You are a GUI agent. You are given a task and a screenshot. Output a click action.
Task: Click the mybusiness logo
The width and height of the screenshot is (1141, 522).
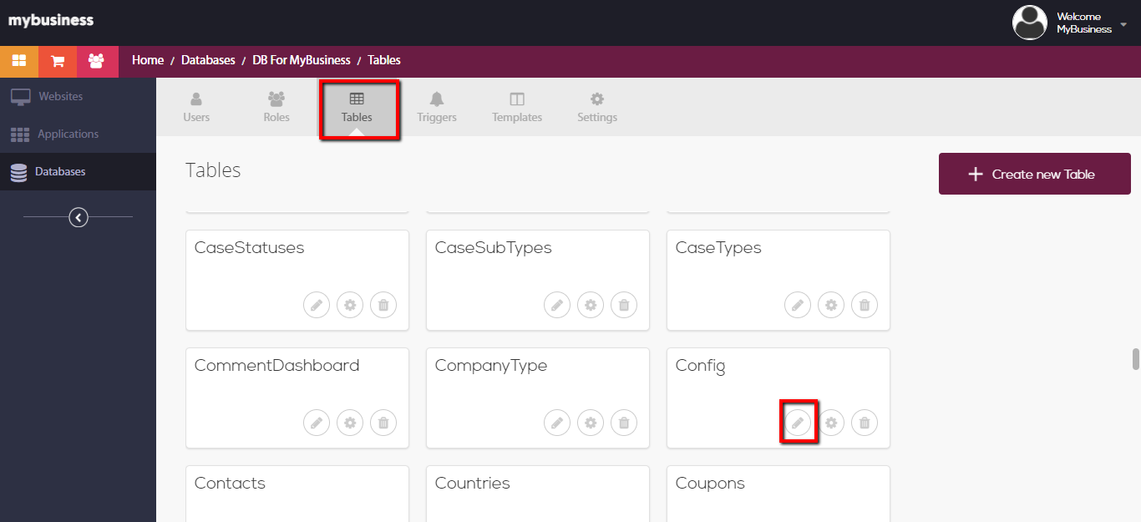tap(51, 21)
